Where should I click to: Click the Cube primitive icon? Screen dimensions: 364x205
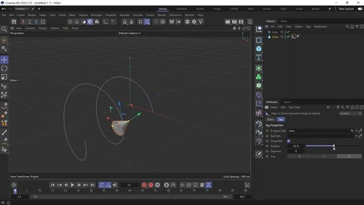(259, 49)
